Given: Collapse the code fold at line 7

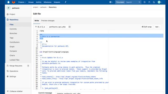Looking at the screenshot, I should (38, 42).
